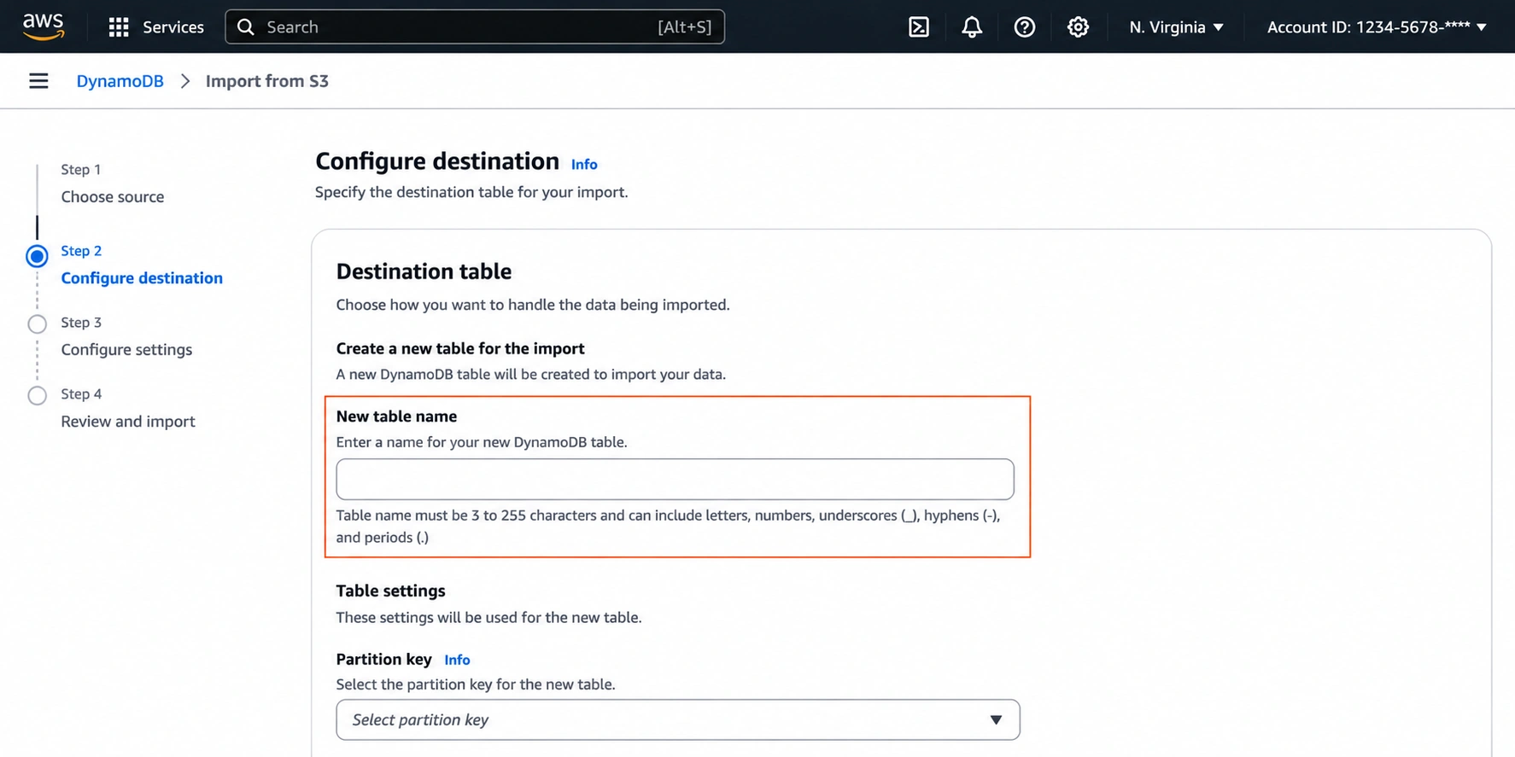Open the Account ID dropdown menu
1515x757 pixels.
(x=1377, y=27)
